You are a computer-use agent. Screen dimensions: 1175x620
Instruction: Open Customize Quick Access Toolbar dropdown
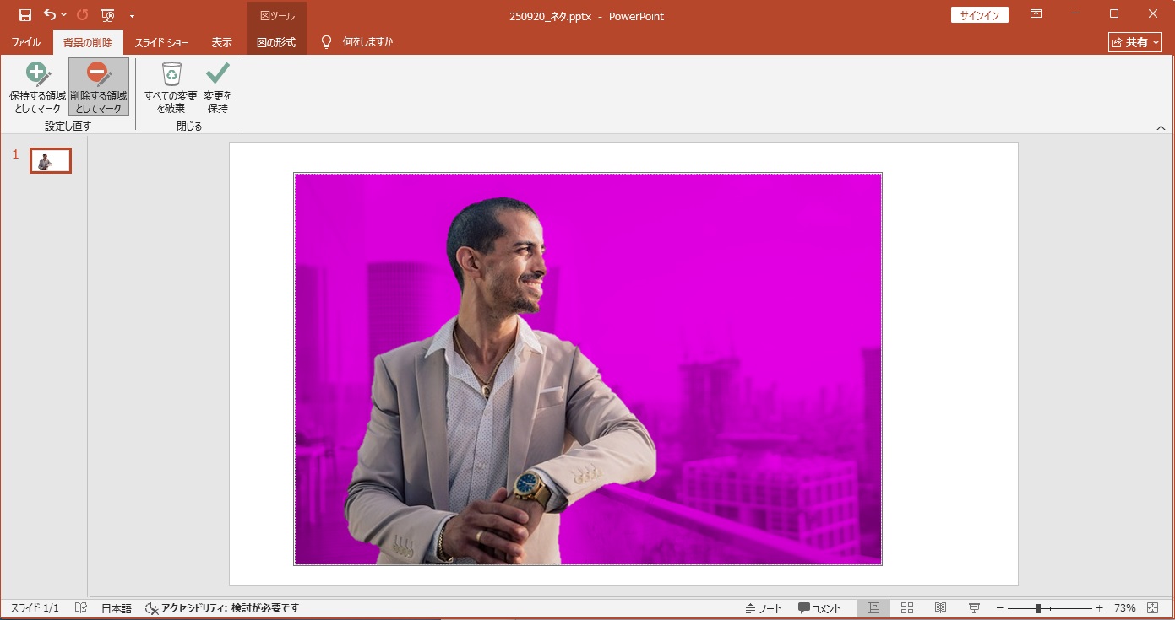click(x=132, y=15)
